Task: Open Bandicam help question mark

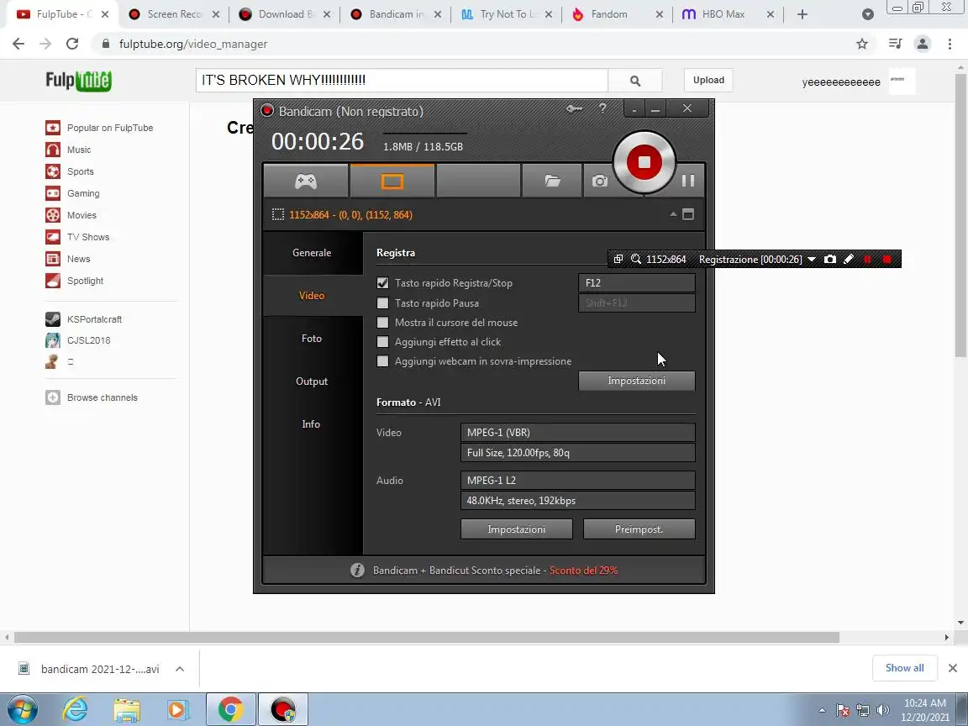Action: pos(602,108)
